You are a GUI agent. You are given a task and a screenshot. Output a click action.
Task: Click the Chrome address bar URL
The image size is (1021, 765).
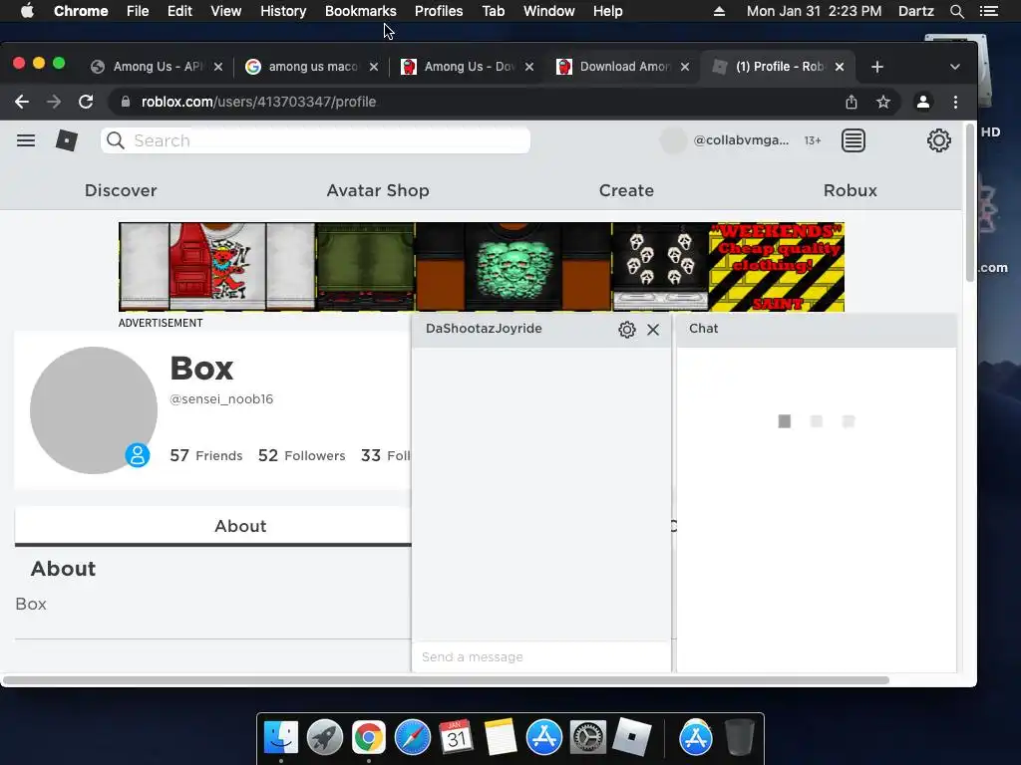tap(258, 102)
